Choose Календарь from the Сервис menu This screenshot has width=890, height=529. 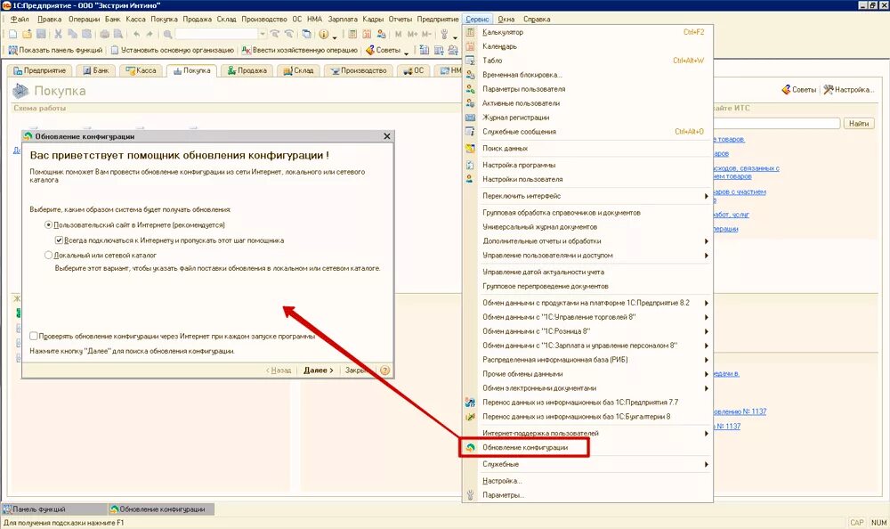tap(587, 46)
